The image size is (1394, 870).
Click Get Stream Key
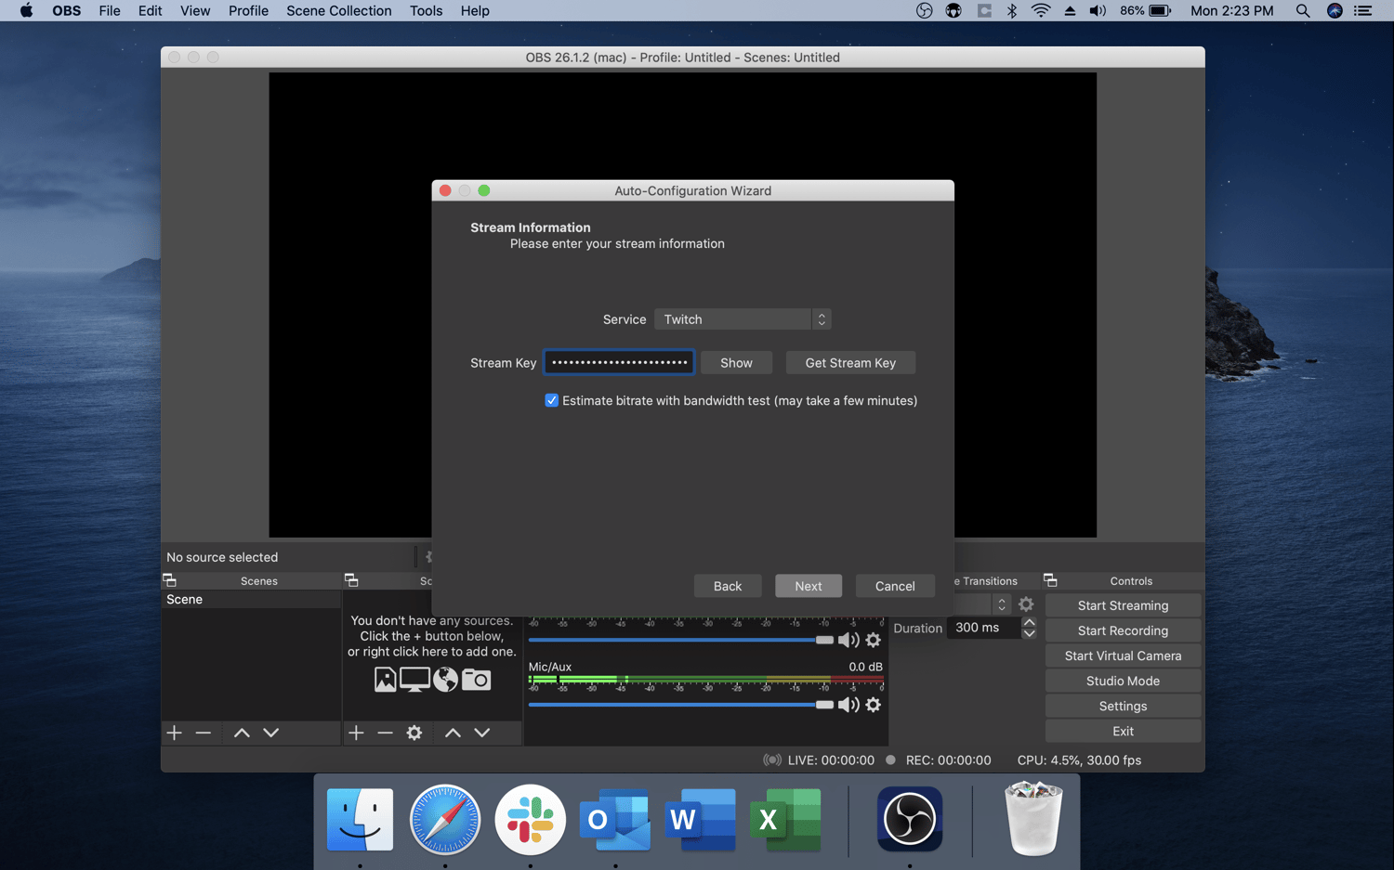pyautogui.click(x=850, y=362)
